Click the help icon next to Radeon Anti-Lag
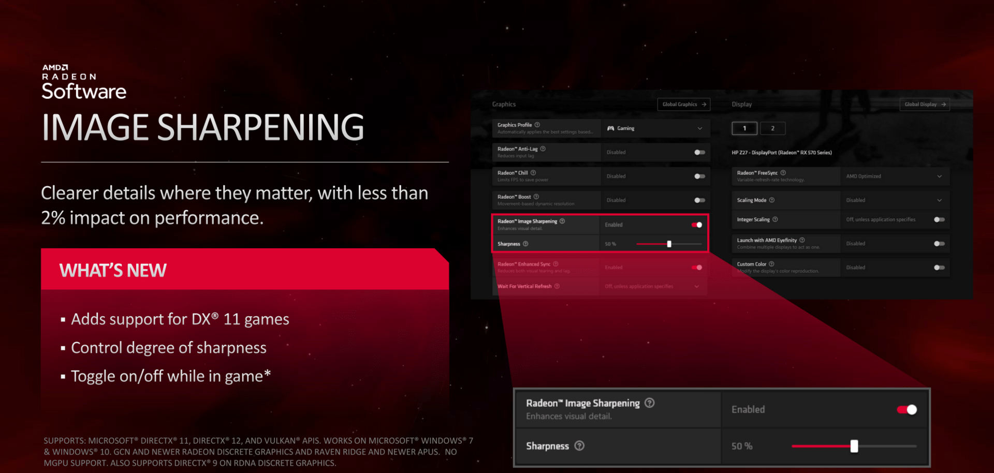The width and height of the screenshot is (994, 473). click(543, 149)
